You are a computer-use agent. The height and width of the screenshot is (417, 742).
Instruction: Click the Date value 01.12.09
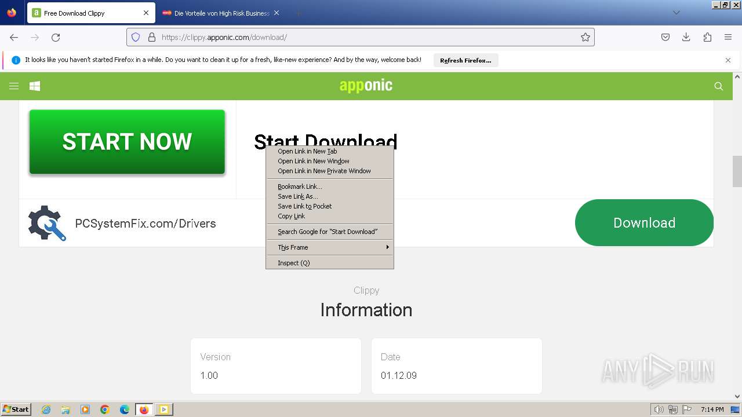point(399,375)
